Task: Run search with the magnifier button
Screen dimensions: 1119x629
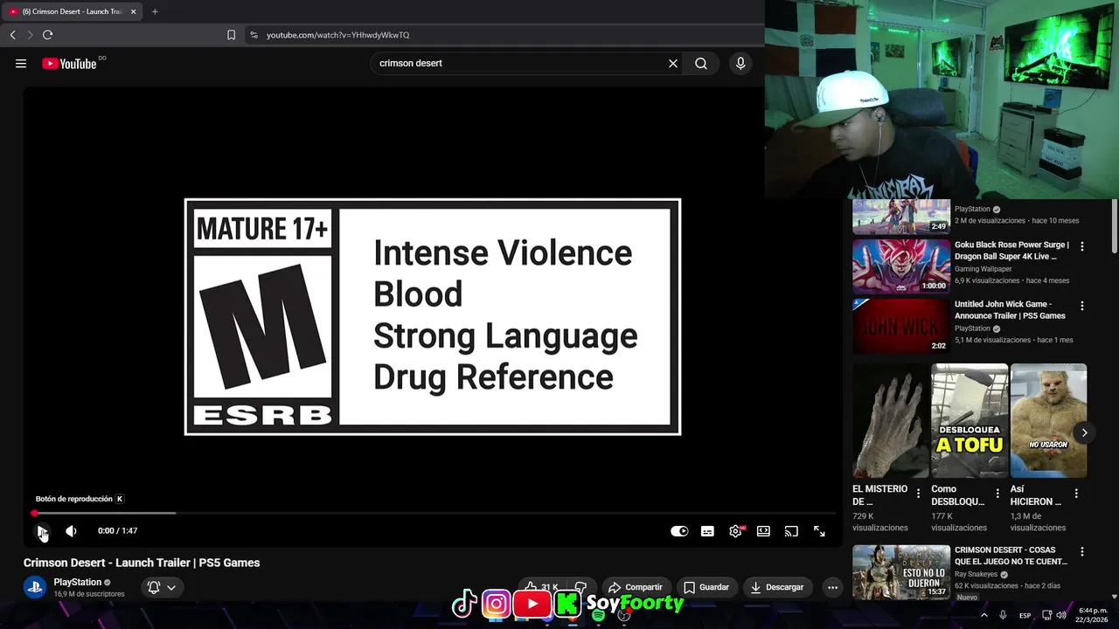Action: pyautogui.click(x=701, y=63)
